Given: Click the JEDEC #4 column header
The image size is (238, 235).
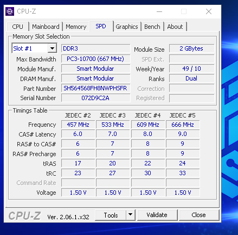Looking at the screenshot, I should [x=147, y=115].
